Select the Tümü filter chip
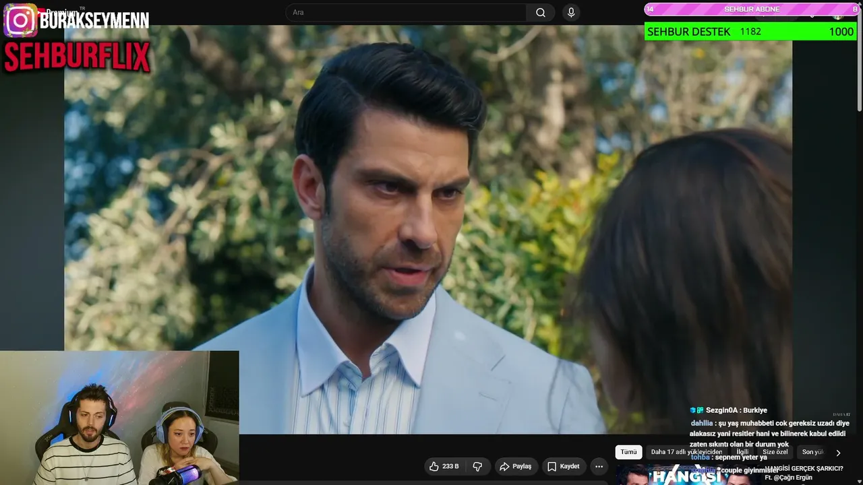Viewport: 863px width, 485px height. click(x=628, y=452)
